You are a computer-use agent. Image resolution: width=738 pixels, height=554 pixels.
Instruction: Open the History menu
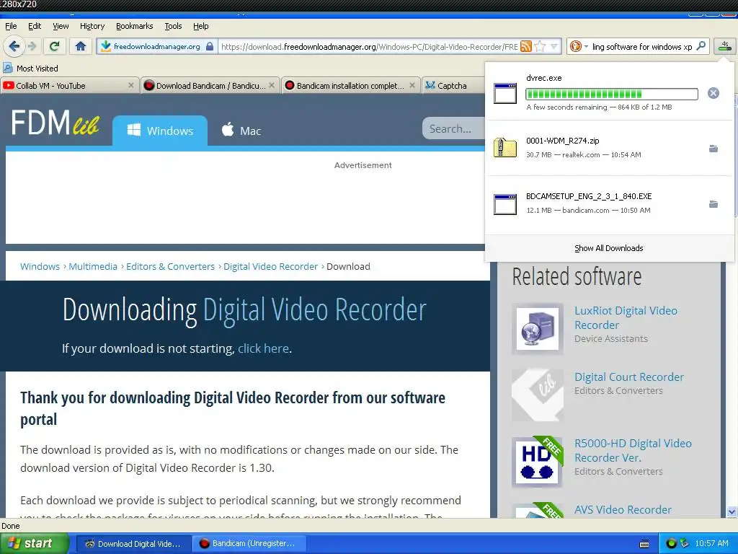click(x=92, y=26)
